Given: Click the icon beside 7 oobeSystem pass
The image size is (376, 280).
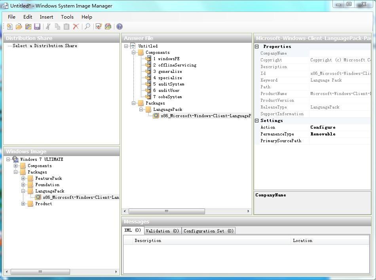Looking at the screenshot, I should (x=148, y=97).
